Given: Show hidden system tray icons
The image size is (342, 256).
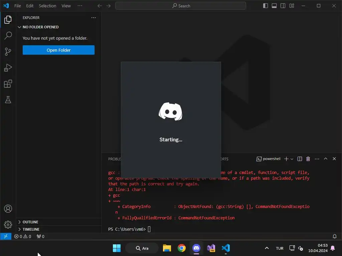Looking at the screenshot, I should [x=267, y=248].
